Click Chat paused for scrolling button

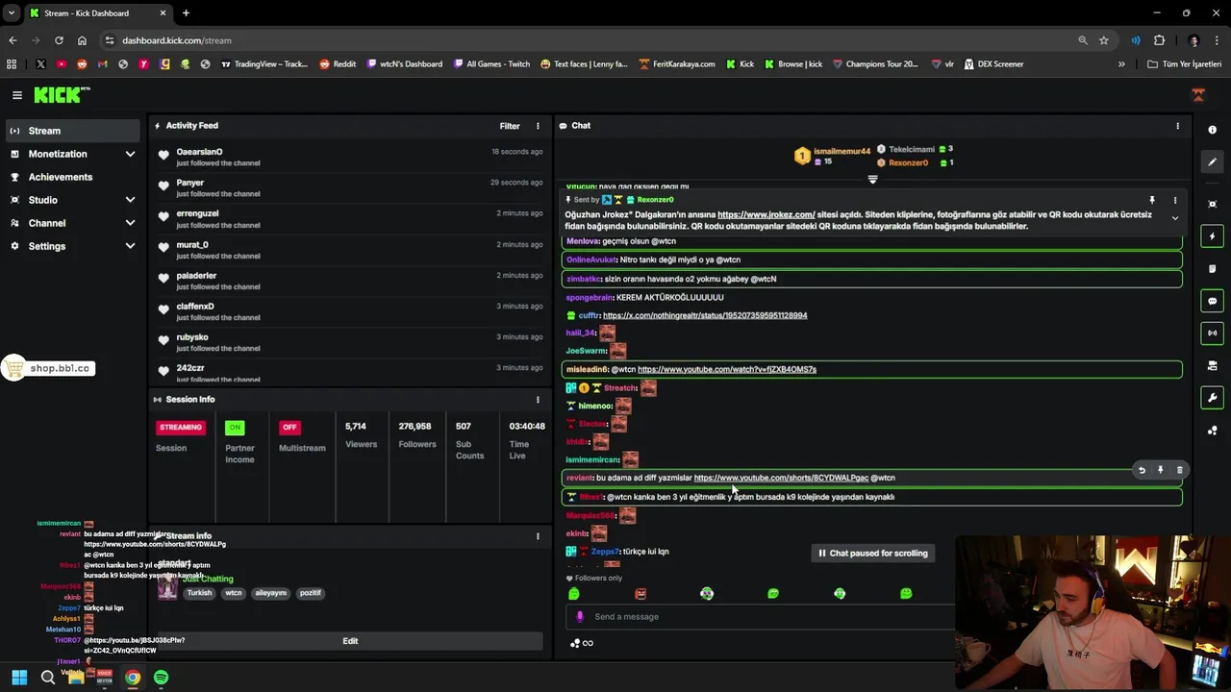coord(873,554)
